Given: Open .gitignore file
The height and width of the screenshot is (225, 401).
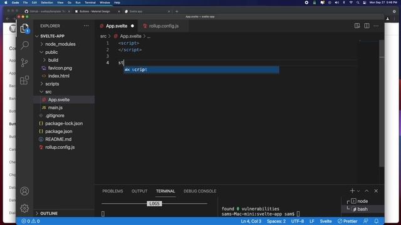Looking at the screenshot, I should point(55,115).
